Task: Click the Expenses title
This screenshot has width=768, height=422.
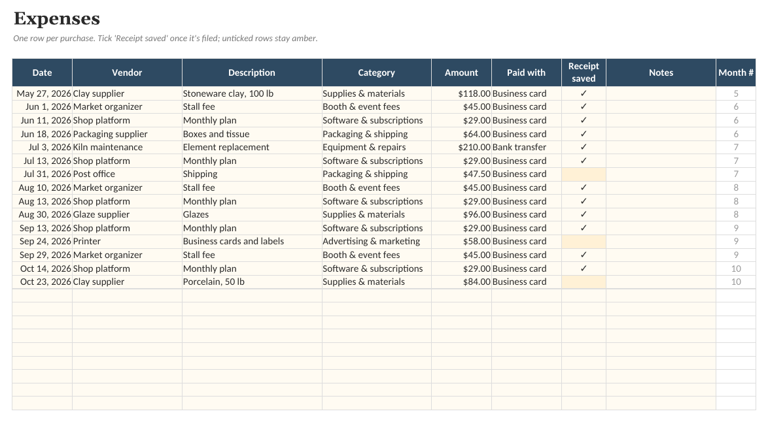Action: point(57,18)
